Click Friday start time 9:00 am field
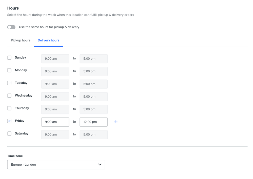This screenshot has height=179, width=253. coord(55,122)
